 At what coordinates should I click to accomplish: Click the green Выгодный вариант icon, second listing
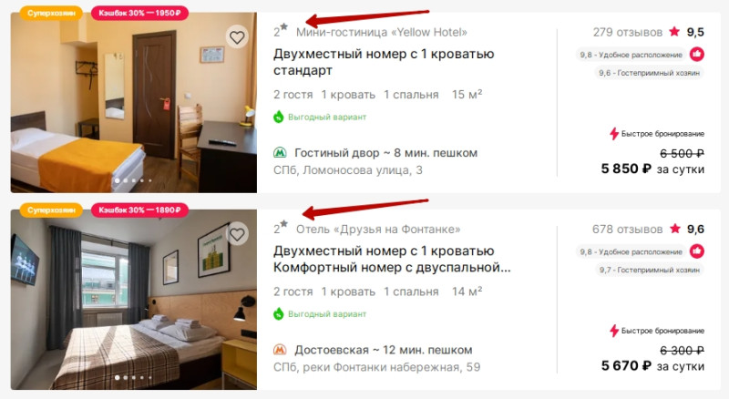point(279,314)
